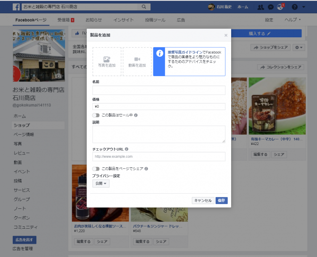Click 編集する under キーマカレー product

tap(260, 154)
